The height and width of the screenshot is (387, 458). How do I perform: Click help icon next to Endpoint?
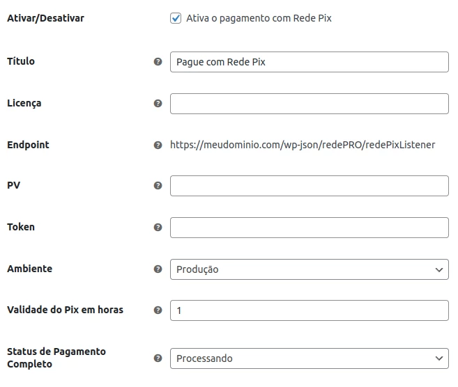click(x=158, y=145)
